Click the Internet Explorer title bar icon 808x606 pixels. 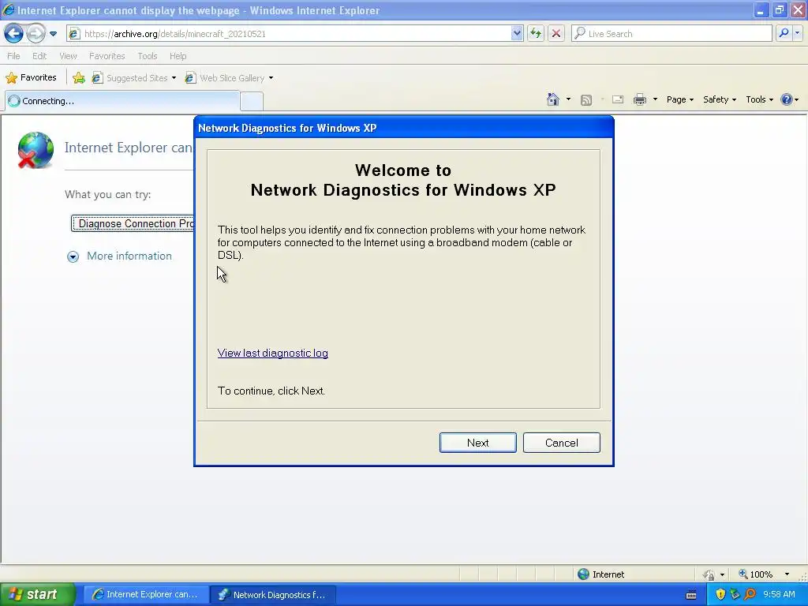click(8, 9)
